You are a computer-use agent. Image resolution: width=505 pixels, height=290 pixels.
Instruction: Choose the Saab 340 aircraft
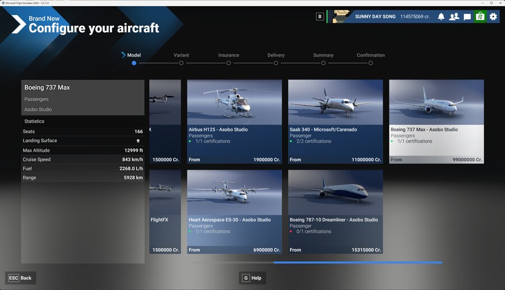click(336, 121)
